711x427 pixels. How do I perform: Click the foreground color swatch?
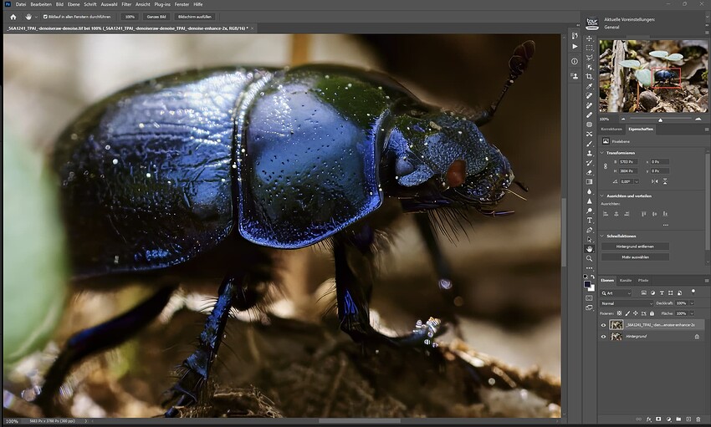[x=587, y=284]
